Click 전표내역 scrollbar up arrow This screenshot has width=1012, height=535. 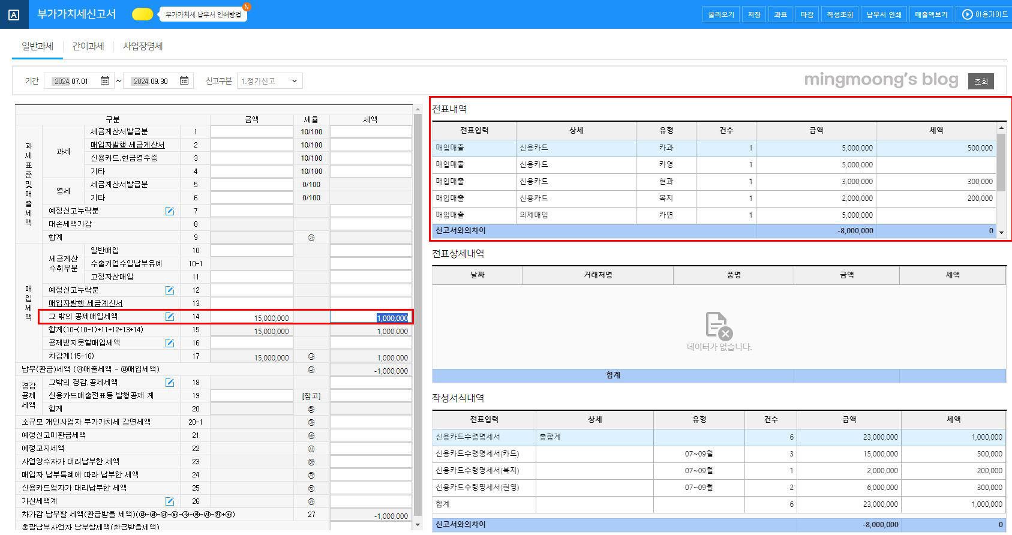[x=1001, y=128]
